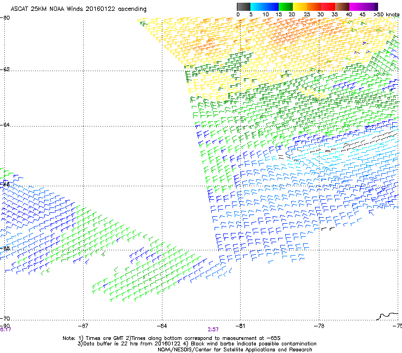Click the purple 2:57 swath time label
The width and height of the screenshot is (402, 353).
coord(213,330)
